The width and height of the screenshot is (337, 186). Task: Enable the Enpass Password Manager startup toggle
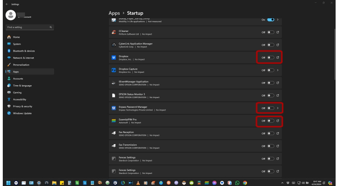point(270,108)
